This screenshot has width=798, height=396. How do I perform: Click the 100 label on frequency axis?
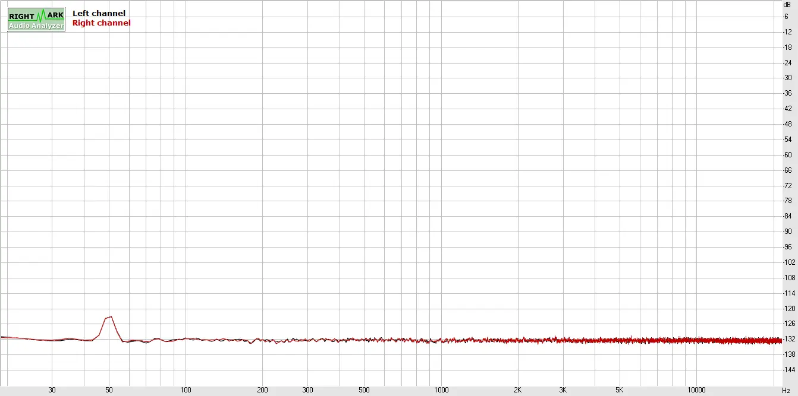click(186, 390)
